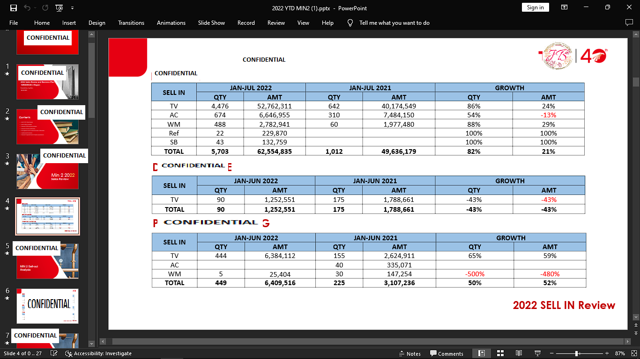The height and width of the screenshot is (359, 640).
Task: Start slide show from beginning icon
Action: coord(59,8)
